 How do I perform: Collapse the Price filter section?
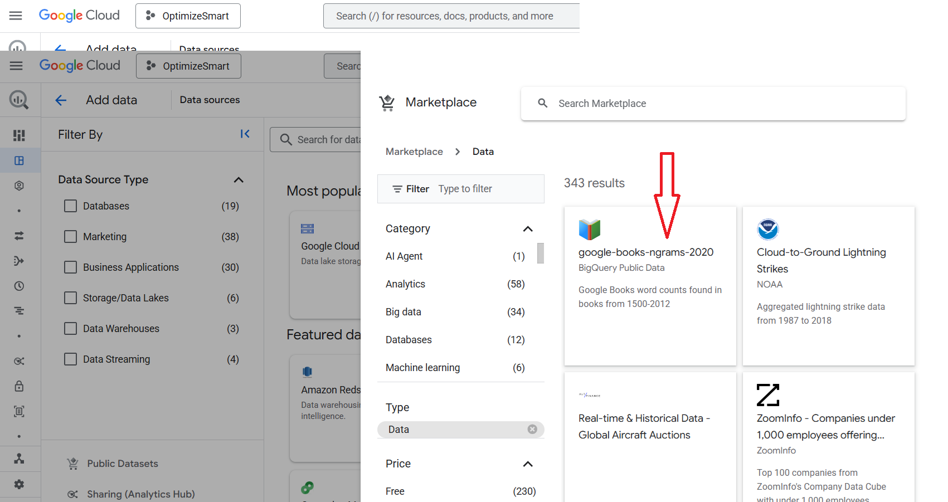528,464
